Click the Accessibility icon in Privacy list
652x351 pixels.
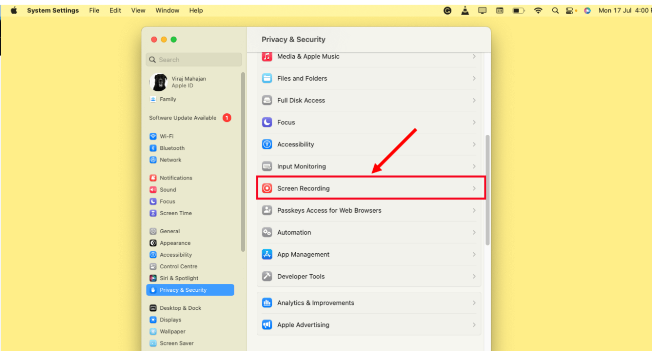[x=267, y=144]
